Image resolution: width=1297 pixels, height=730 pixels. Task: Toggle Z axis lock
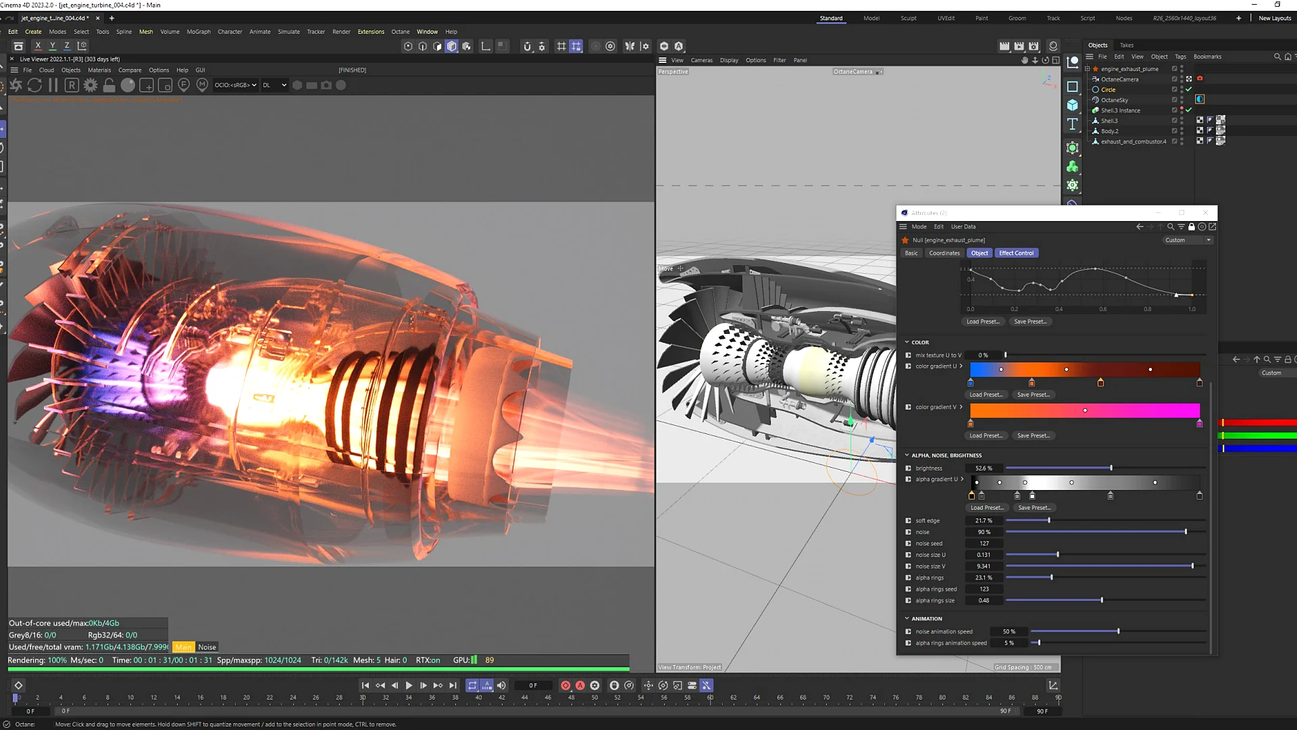[67, 46]
